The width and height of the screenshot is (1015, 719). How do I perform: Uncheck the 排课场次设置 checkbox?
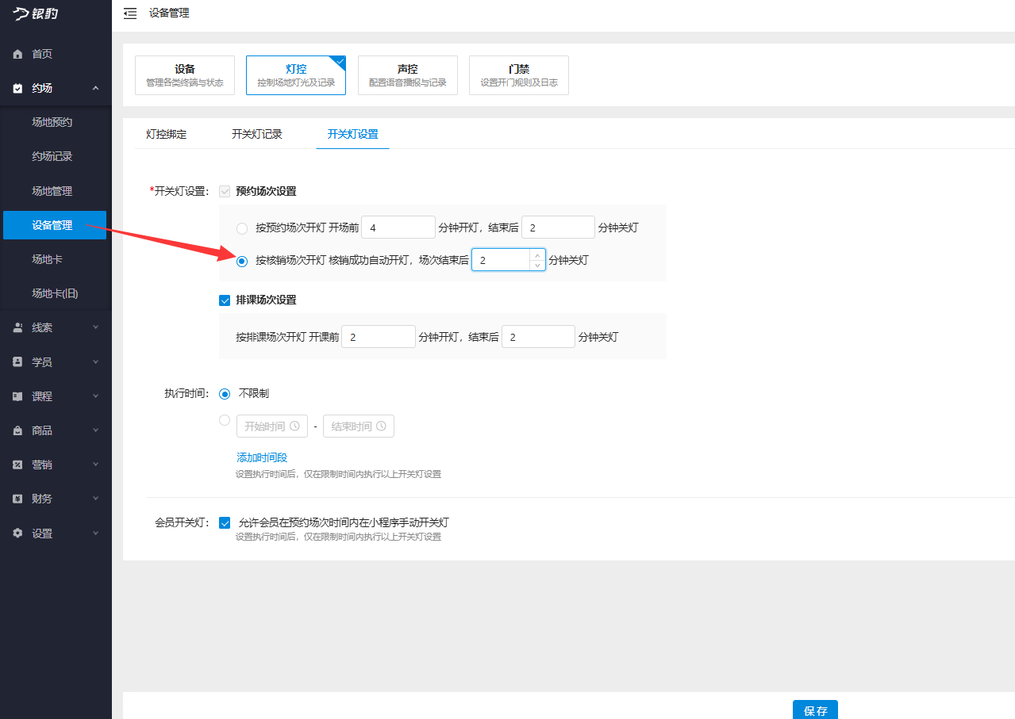225,300
